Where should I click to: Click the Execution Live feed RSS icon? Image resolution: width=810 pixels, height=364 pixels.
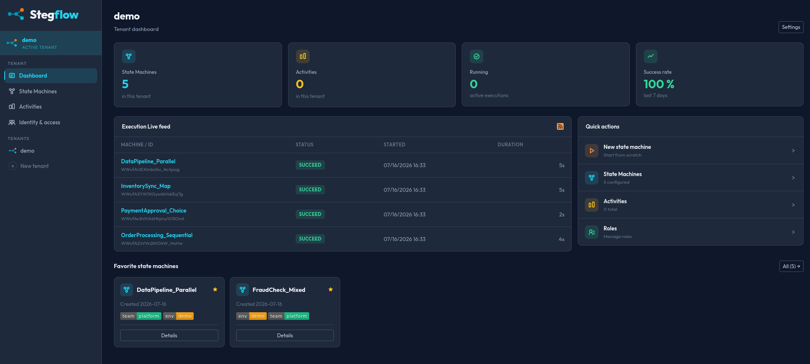560,126
